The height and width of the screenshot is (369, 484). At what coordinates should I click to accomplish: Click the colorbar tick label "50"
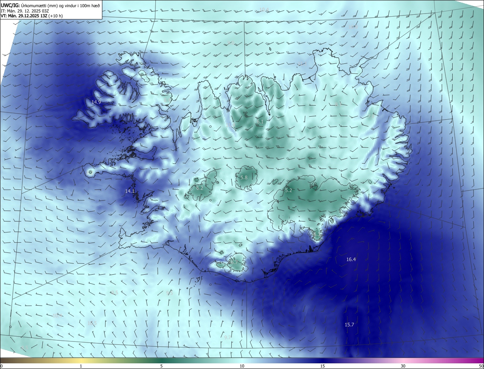pyautogui.click(x=481, y=366)
